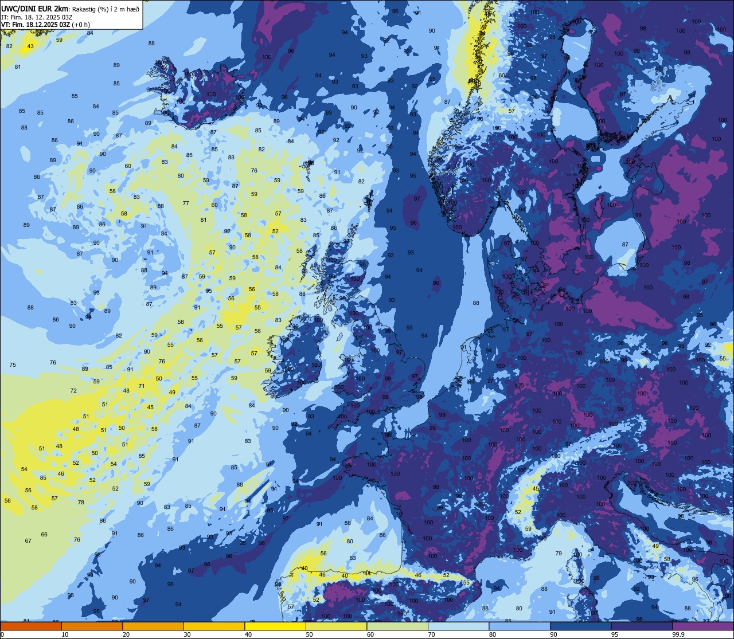Screen dimensions: 734x639
Task: Click the legend label 95
Action: 614,634
